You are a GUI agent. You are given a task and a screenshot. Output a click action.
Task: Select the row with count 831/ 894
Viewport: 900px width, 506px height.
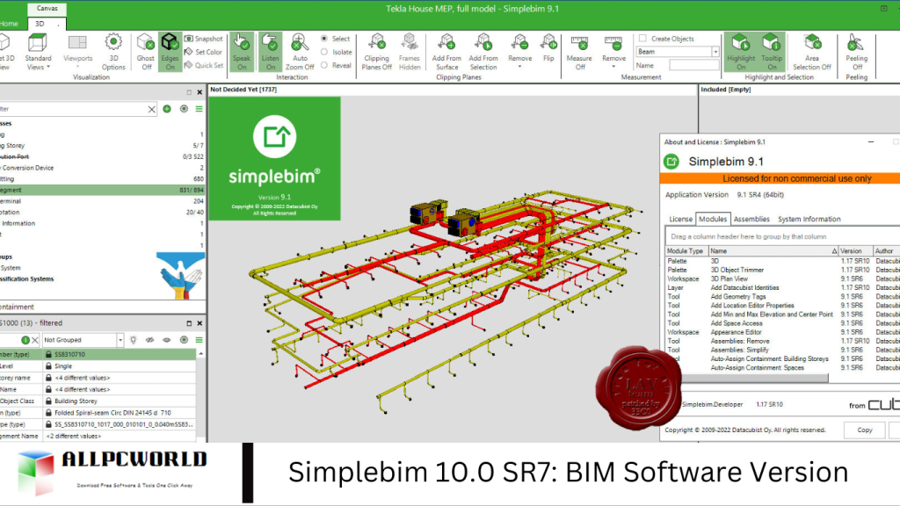(103, 190)
